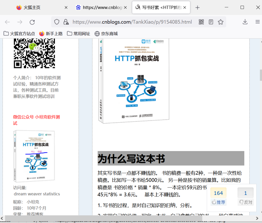The width and height of the screenshot is (262, 223).
Task: Click the vertical scrollbar thumb
Action: click(261, 75)
